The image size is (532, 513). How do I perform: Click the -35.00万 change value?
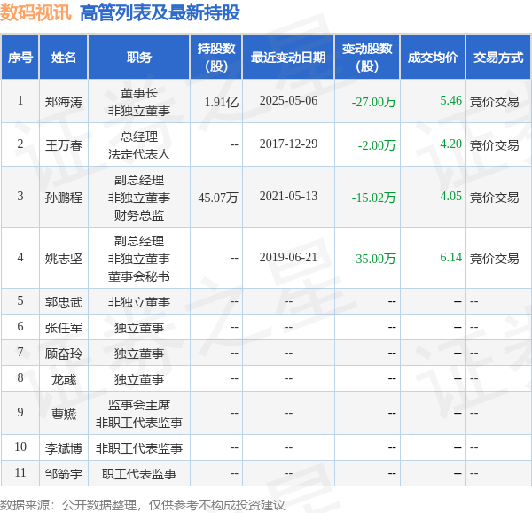[x=373, y=259]
